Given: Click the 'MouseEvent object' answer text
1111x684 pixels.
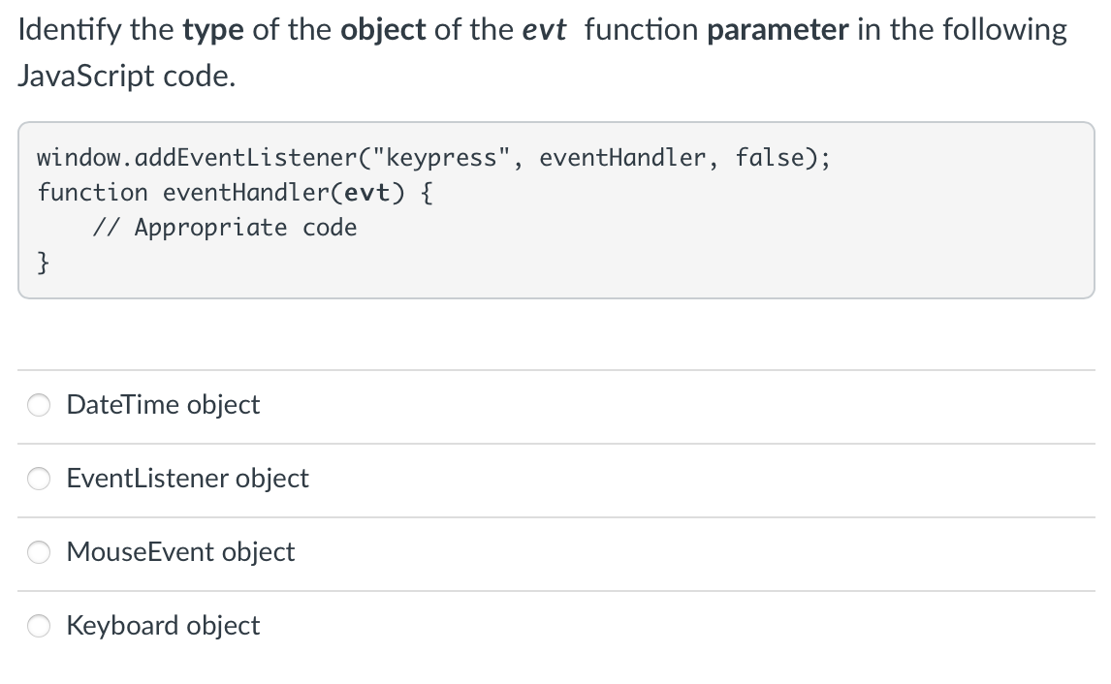Looking at the screenshot, I should pyautogui.click(x=180, y=552).
